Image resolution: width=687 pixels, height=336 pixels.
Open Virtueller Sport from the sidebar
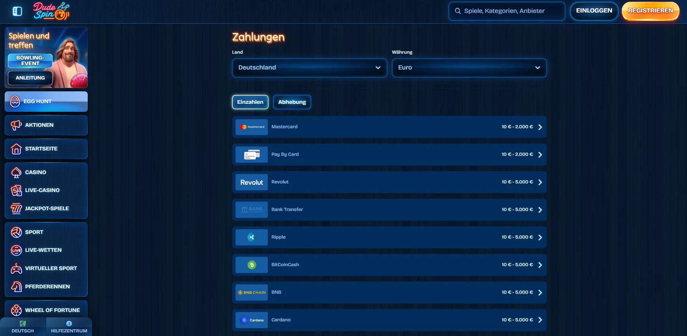[51, 268]
